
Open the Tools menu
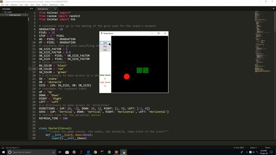[38, 5]
